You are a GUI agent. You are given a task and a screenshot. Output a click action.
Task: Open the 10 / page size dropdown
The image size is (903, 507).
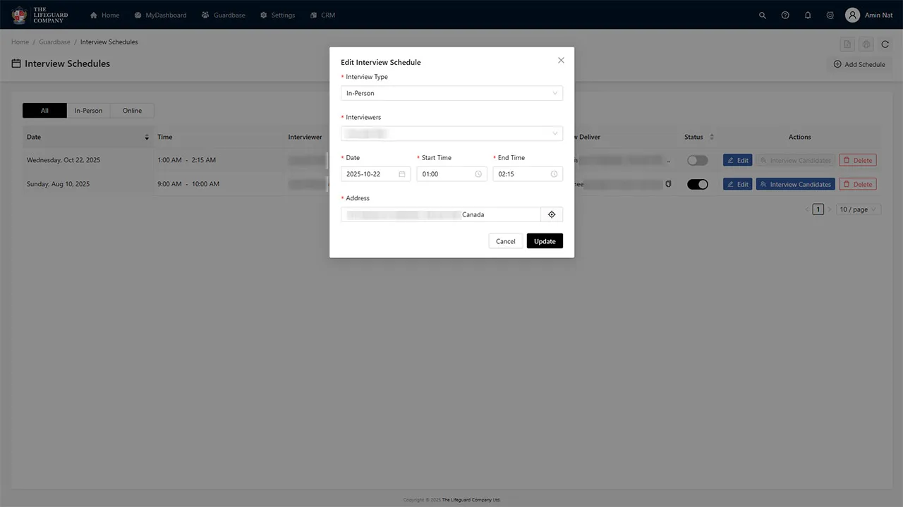[x=859, y=209]
